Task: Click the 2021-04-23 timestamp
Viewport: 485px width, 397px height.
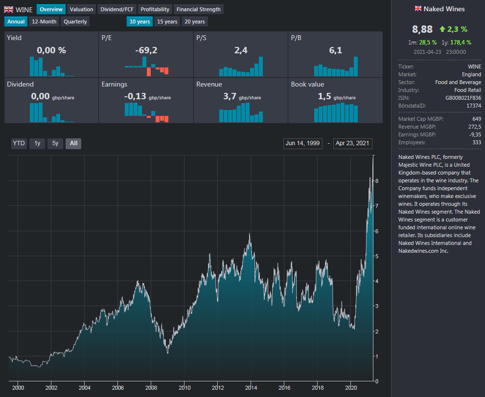Action: (427, 52)
